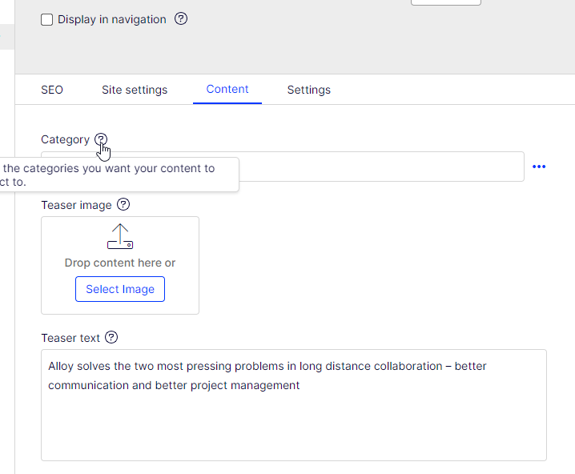Show help for Teaser image field
Viewport: 575px width, 474px height.
coord(123,205)
